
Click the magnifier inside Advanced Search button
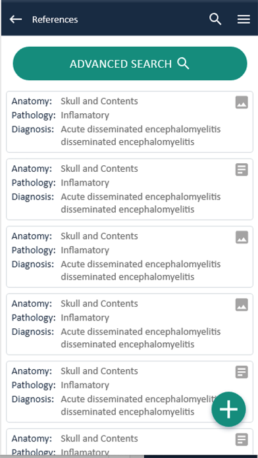pos(183,63)
